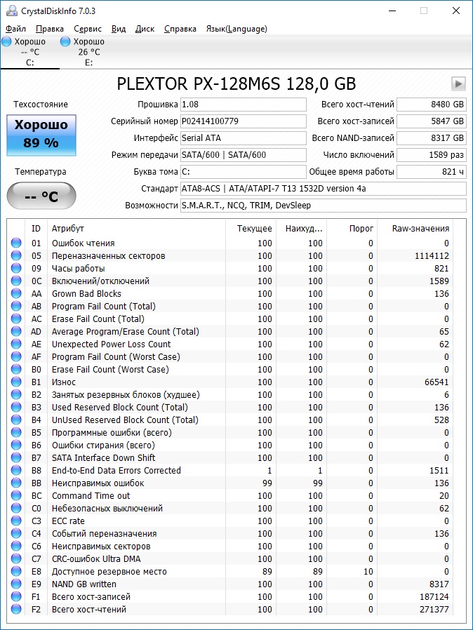Click status icon for E9 NAND GB written
The image size is (473, 630).
click(16, 584)
